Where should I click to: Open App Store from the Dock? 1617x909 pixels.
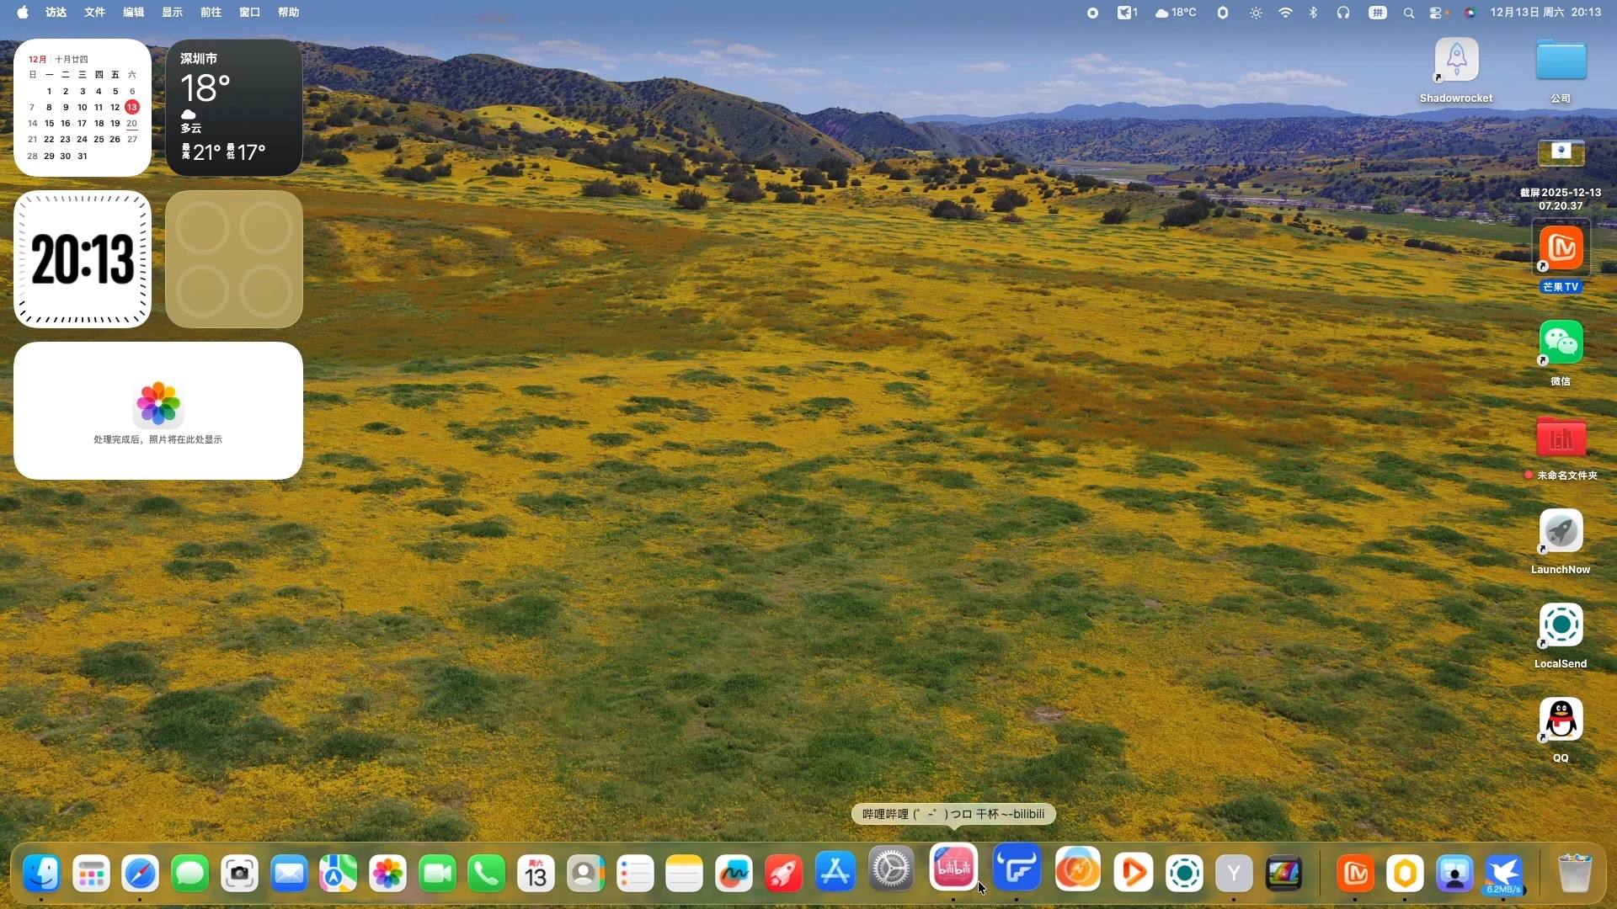tap(835, 872)
